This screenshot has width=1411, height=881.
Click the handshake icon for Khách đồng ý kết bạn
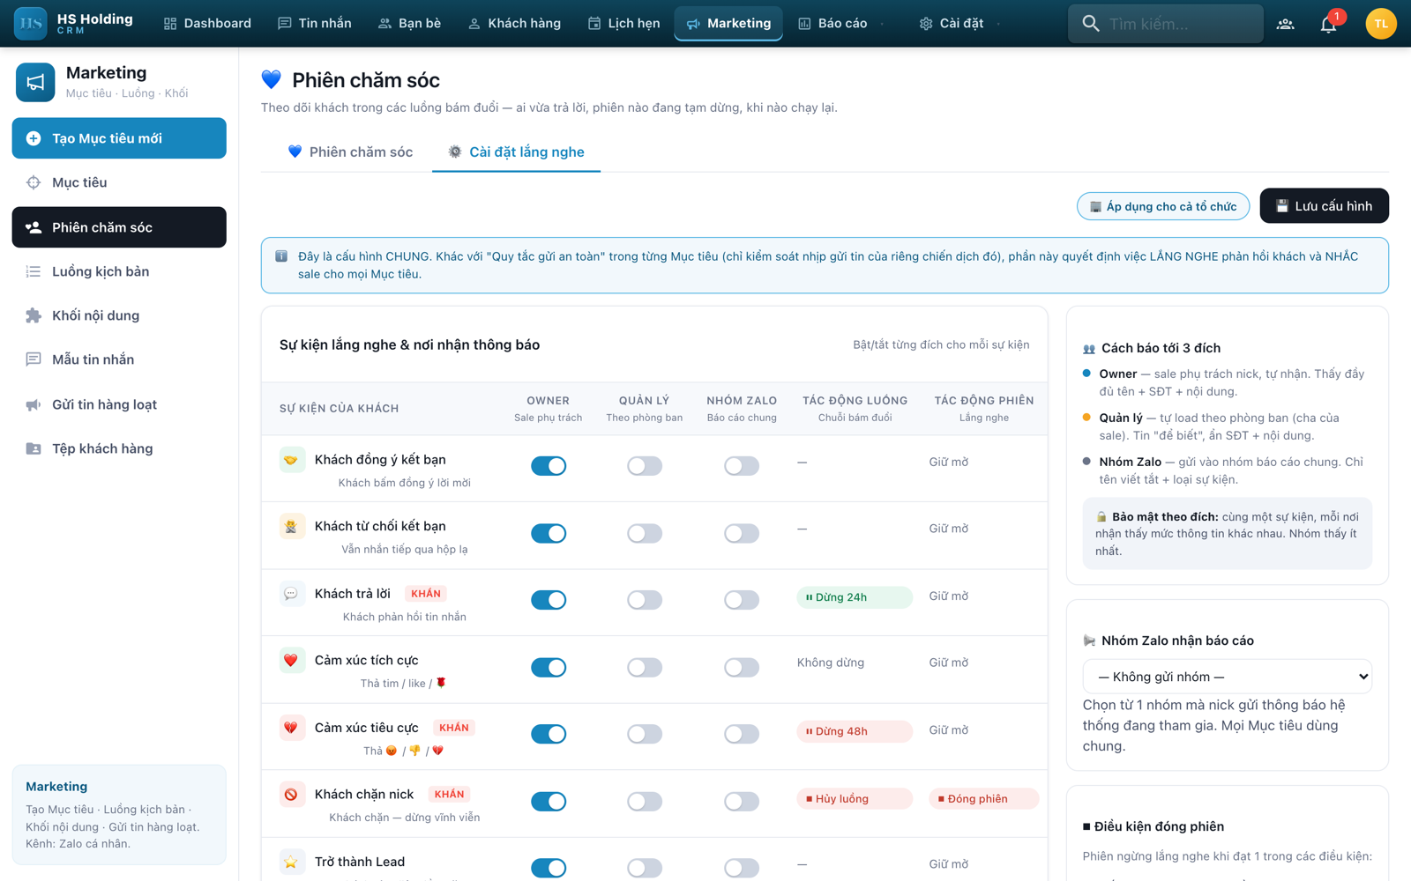pyautogui.click(x=291, y=459)
